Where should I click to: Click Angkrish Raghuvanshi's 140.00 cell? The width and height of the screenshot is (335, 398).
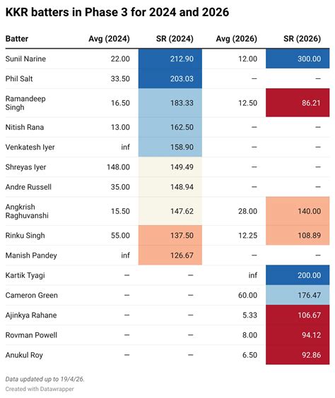(x=298, y=211)
